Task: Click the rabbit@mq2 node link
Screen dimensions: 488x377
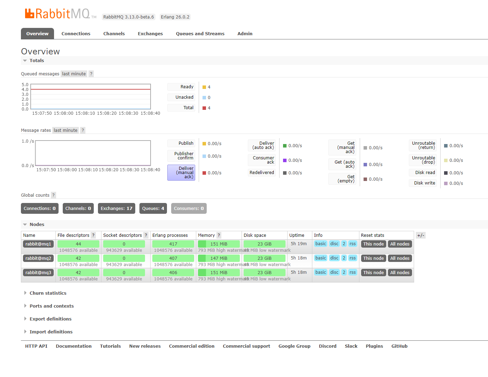Action: tap(38, 258)
